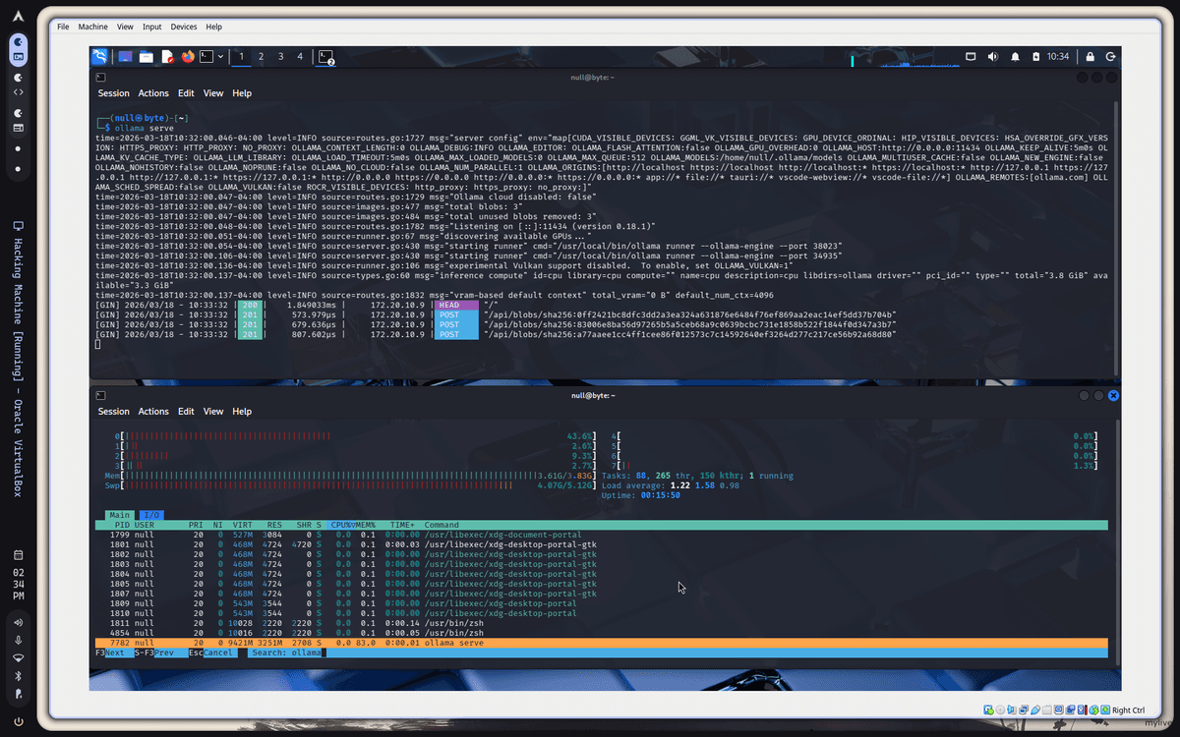Image resolution: width=1180 pixels, height=737 pixels.
Task: Open Session menu in htop terminal window
Action: click(114, 412)
